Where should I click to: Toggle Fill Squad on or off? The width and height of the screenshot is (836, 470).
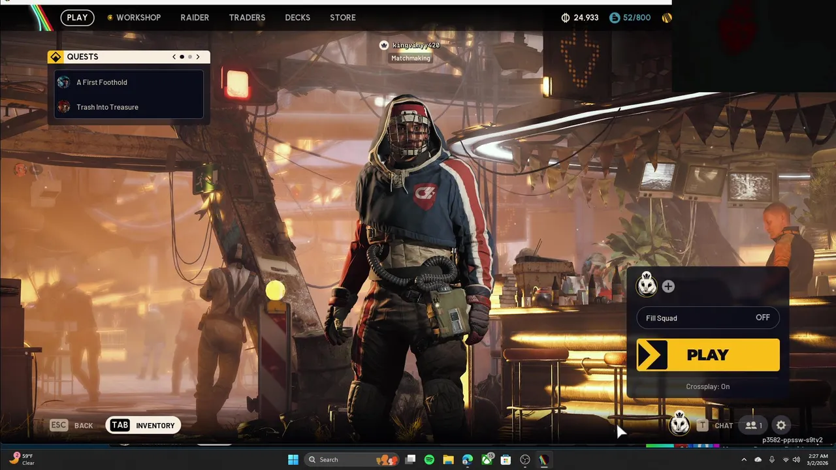(x=708, y=318)
